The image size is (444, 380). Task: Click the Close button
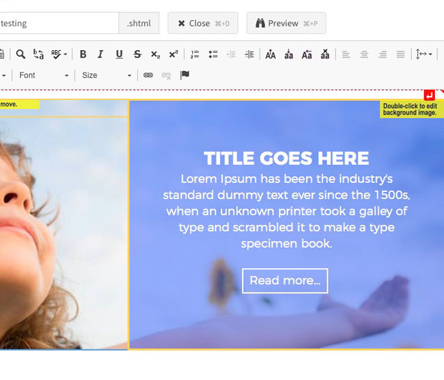point(203,23)
